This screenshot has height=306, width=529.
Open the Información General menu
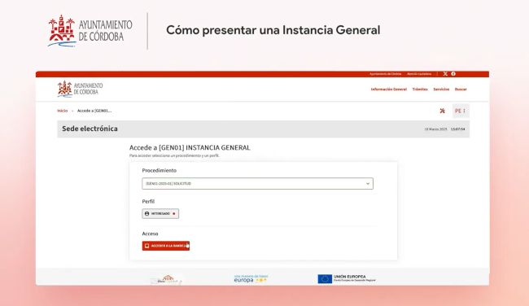click(x=389, y=90)
